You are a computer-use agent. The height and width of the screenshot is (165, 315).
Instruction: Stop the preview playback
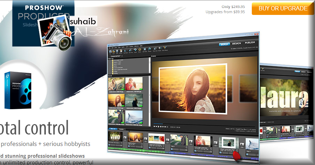click(161, 127)
